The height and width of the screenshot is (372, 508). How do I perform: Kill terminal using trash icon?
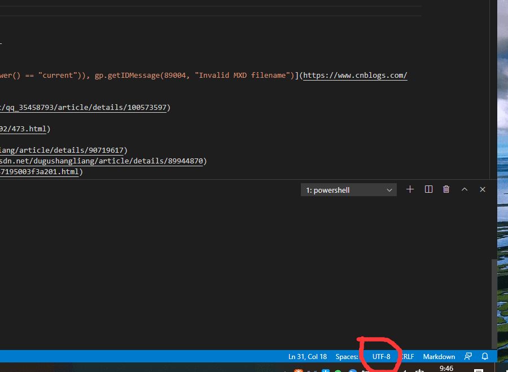point(446,189)
